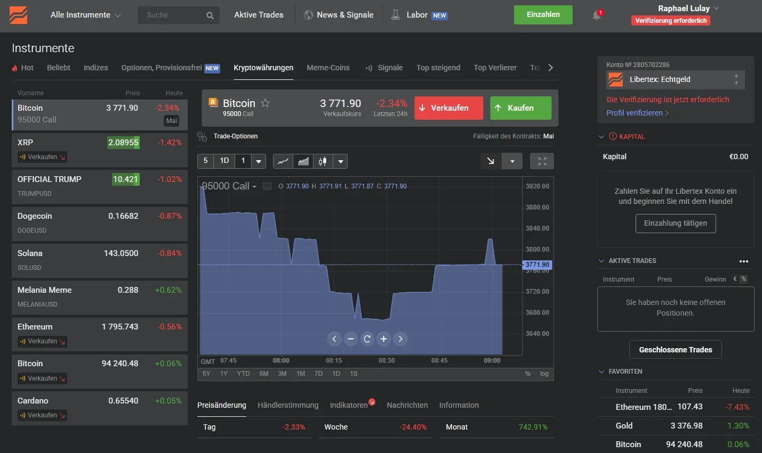Open the notifications bell
Image resolution: width=762 pixels, height=453 pixels.
tap(597, 15)
